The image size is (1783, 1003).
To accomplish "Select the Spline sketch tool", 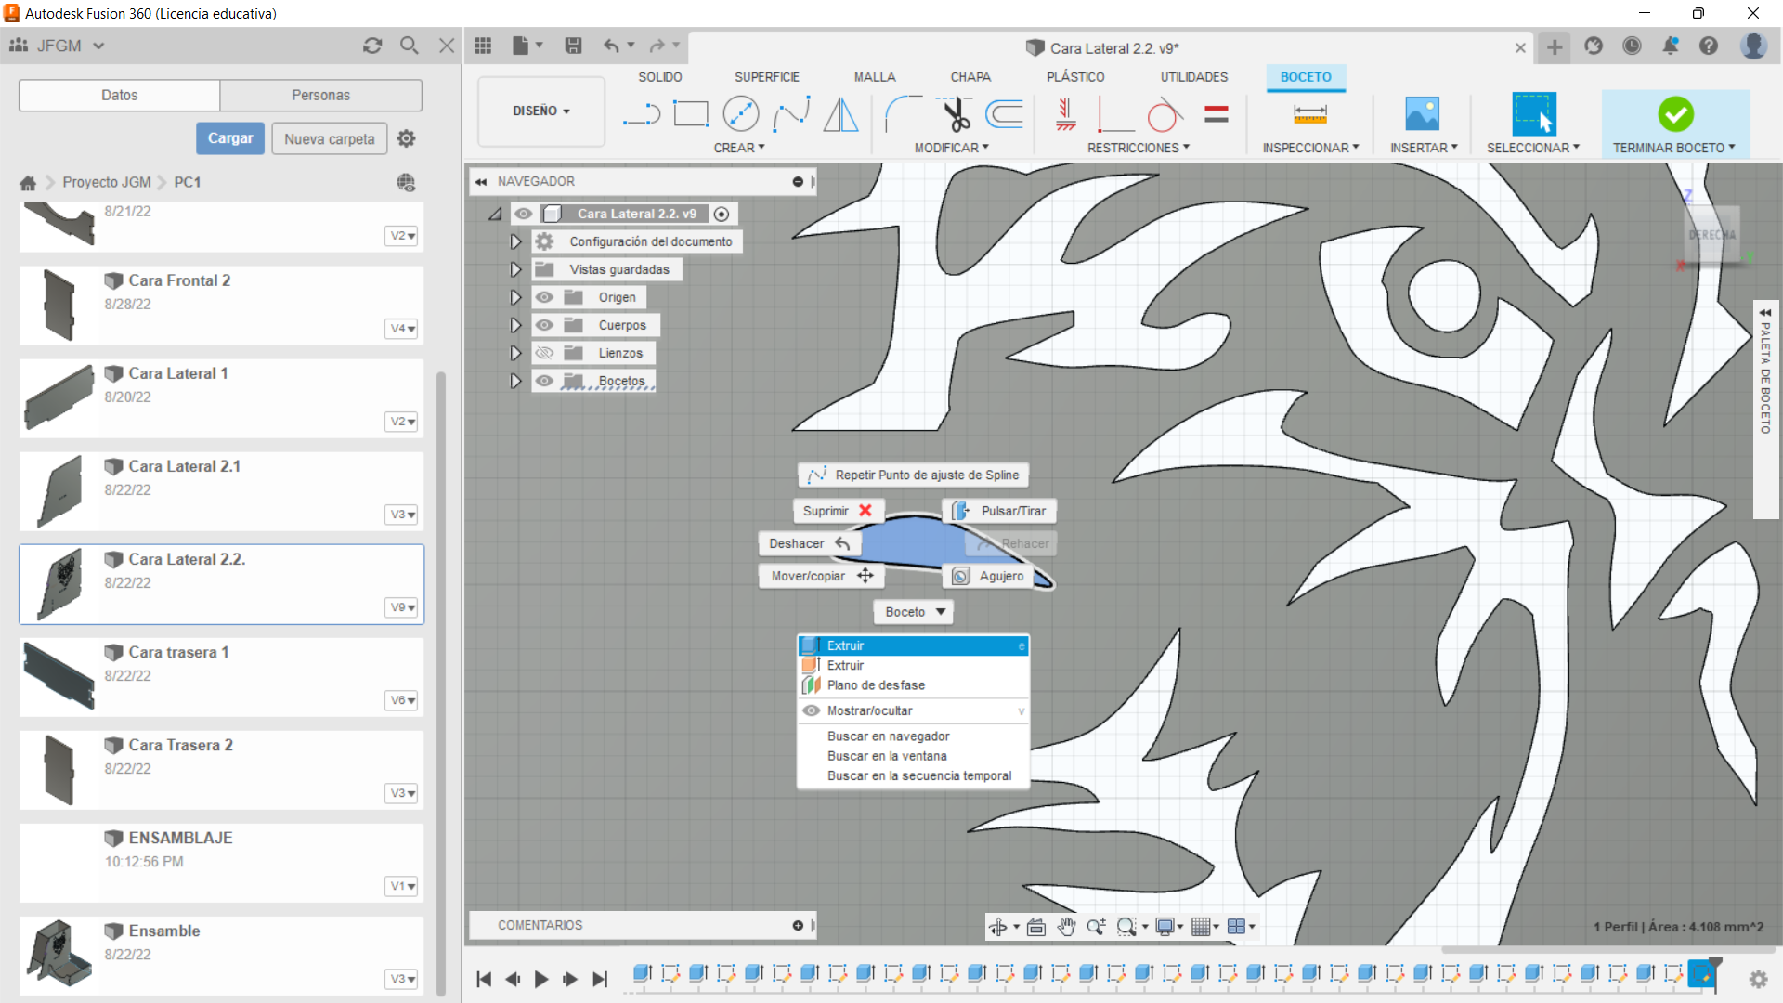I will coord(791,114).
